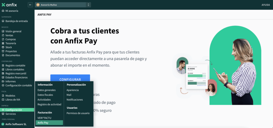Screen dimensions: 273x128
Task: Expand Anfix Software SL profile
Action: 16,124
